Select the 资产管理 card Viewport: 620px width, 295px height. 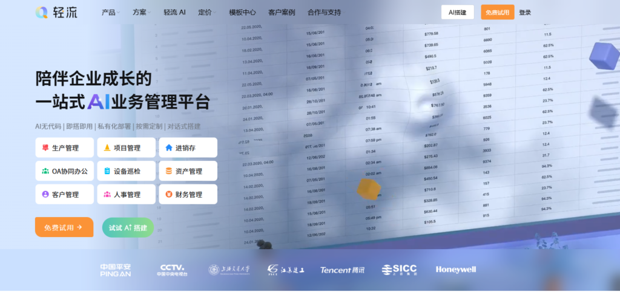188,171
